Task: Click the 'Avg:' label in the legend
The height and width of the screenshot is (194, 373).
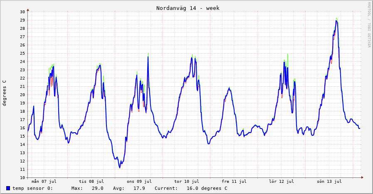Action: coord(119,188)
